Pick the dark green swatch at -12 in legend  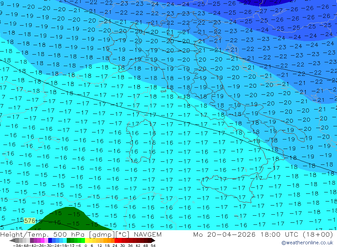click(68, 241)
